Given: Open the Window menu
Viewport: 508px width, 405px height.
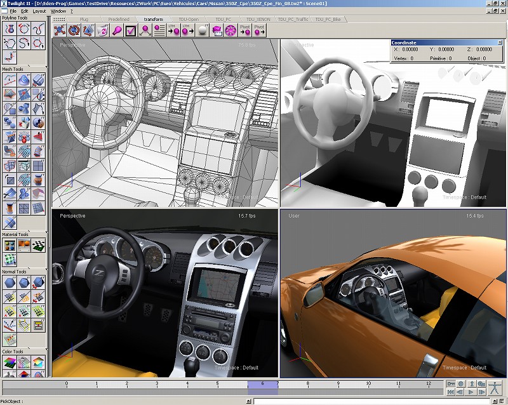Looking at the screenshot, I should (x=58, y=11).
